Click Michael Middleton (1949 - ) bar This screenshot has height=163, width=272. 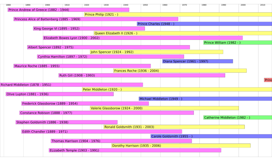click(x=205, y=99)
